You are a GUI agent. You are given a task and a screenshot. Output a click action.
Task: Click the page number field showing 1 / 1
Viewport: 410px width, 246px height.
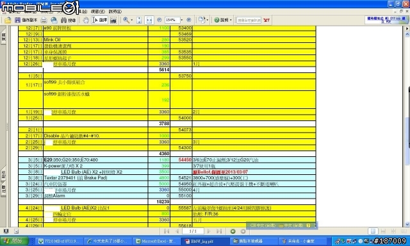click(x=193, y=231)
